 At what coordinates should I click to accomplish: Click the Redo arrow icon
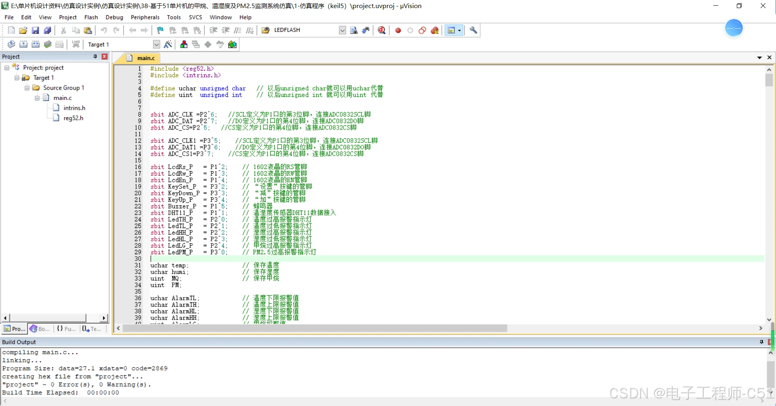[x=116, y=30]
